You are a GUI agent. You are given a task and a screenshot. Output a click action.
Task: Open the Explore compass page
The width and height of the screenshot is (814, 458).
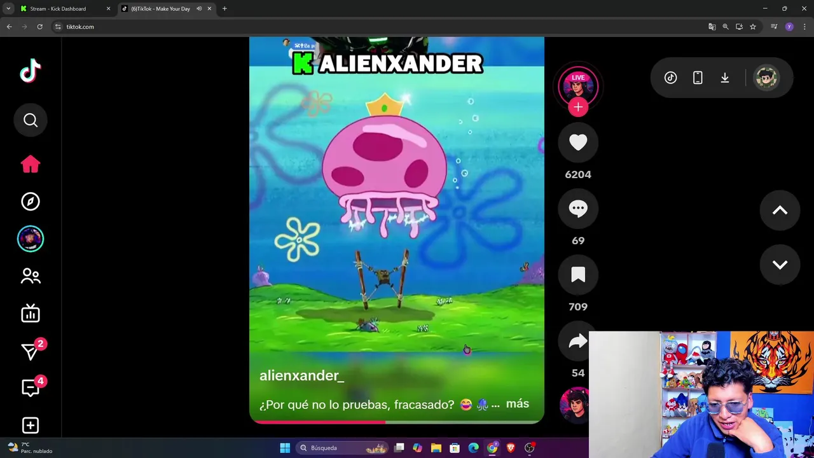(x=31, y=202)
